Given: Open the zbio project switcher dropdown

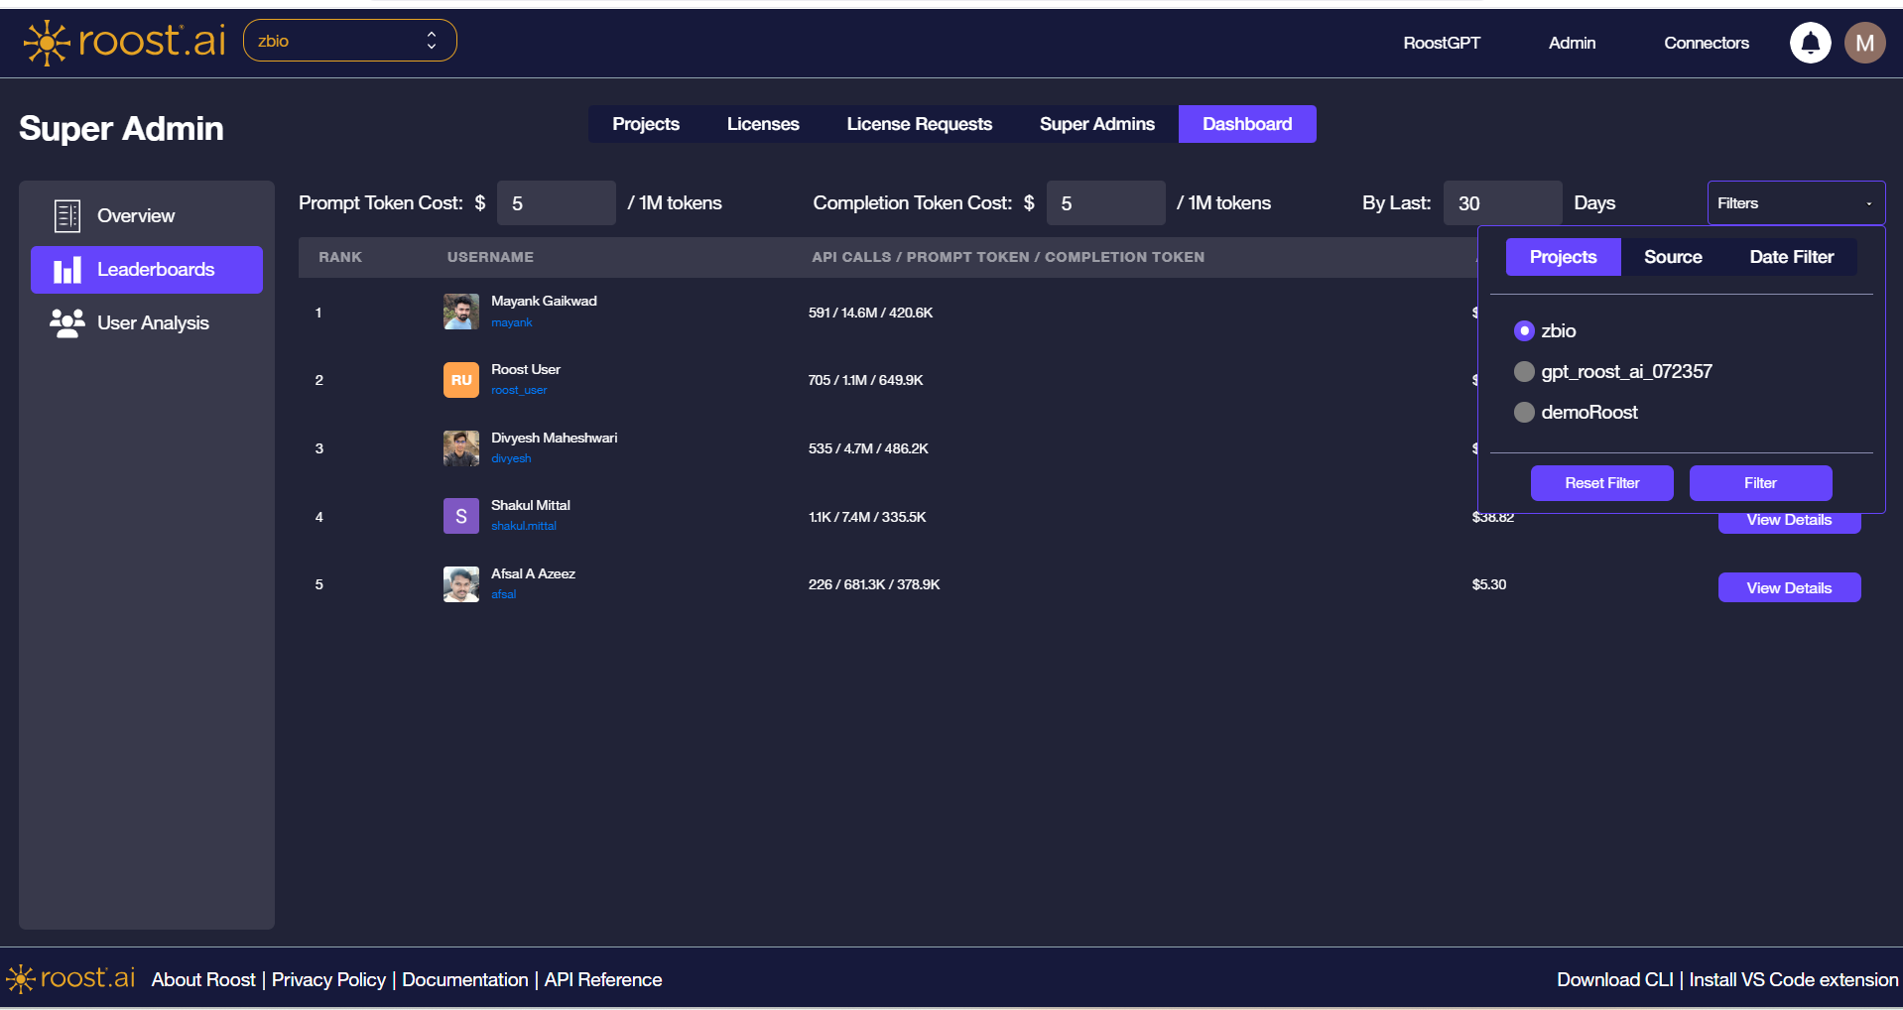Looking at the screenshot, I should [x=349, y=40].
